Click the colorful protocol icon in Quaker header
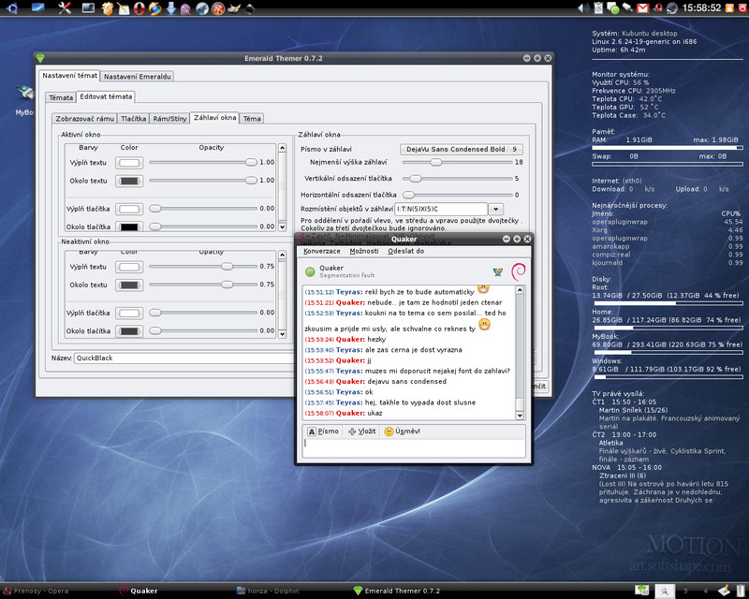The height and width of the screenshot is (599, 749). pyautogui.click(x=498, y=271)
